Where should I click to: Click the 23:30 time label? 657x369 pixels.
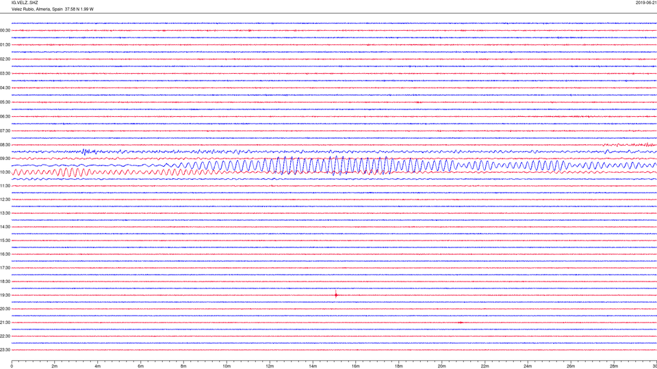click(5, 350)
